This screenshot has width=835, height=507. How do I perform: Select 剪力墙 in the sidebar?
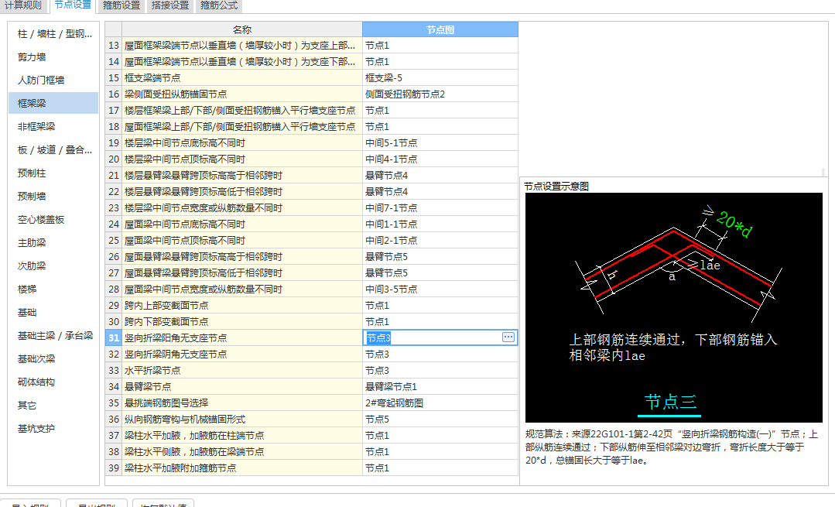[53, 57]
